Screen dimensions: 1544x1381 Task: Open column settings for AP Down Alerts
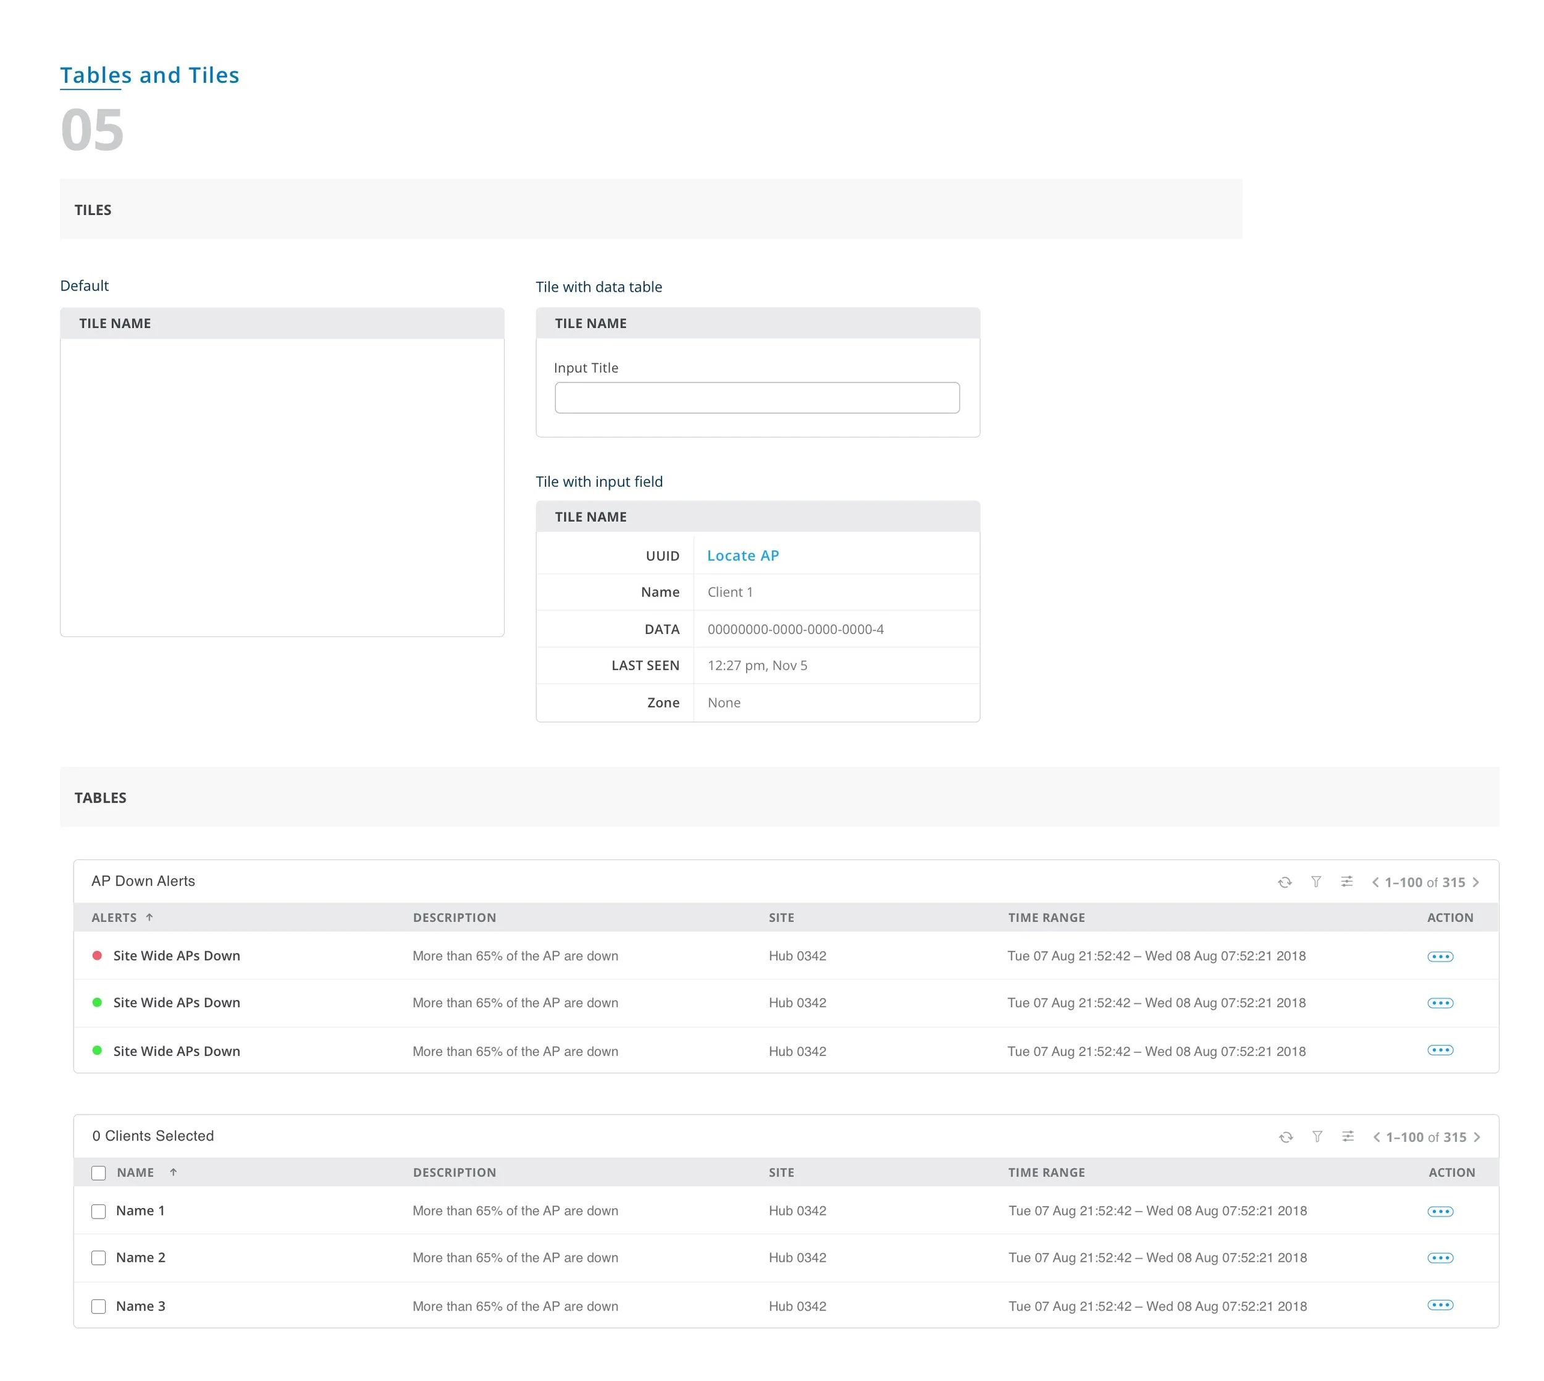[1346, 882]
